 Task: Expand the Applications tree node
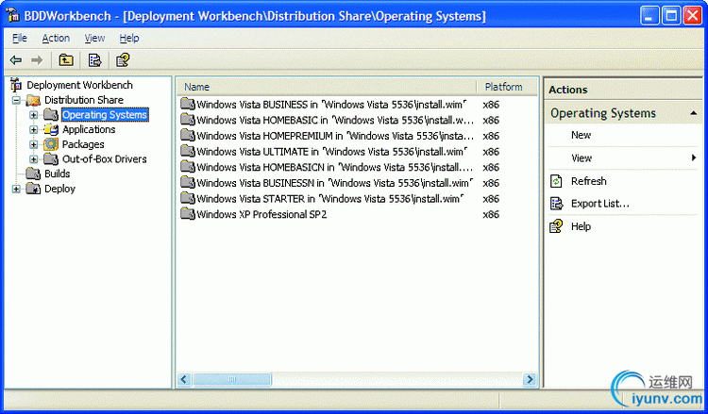[x=33, y=130]
